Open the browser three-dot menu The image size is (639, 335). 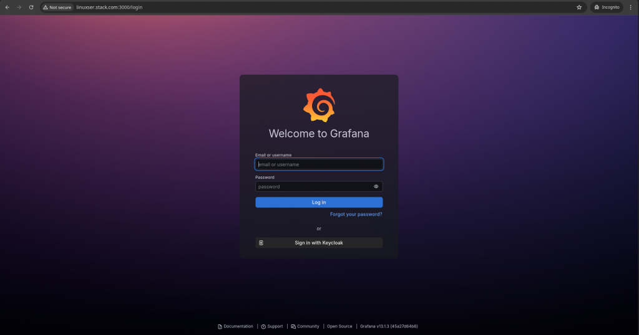630,7
